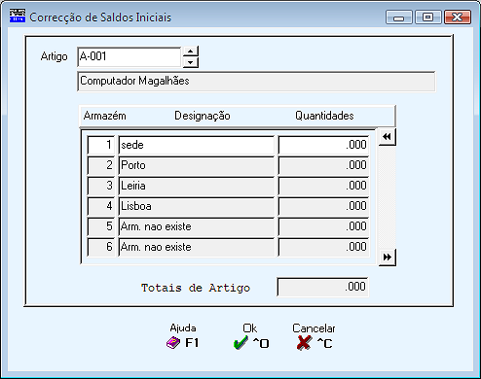Increment Artigo with the up spinner arrow
Viewport: 481px width, 379px height.
pos(191,52)
